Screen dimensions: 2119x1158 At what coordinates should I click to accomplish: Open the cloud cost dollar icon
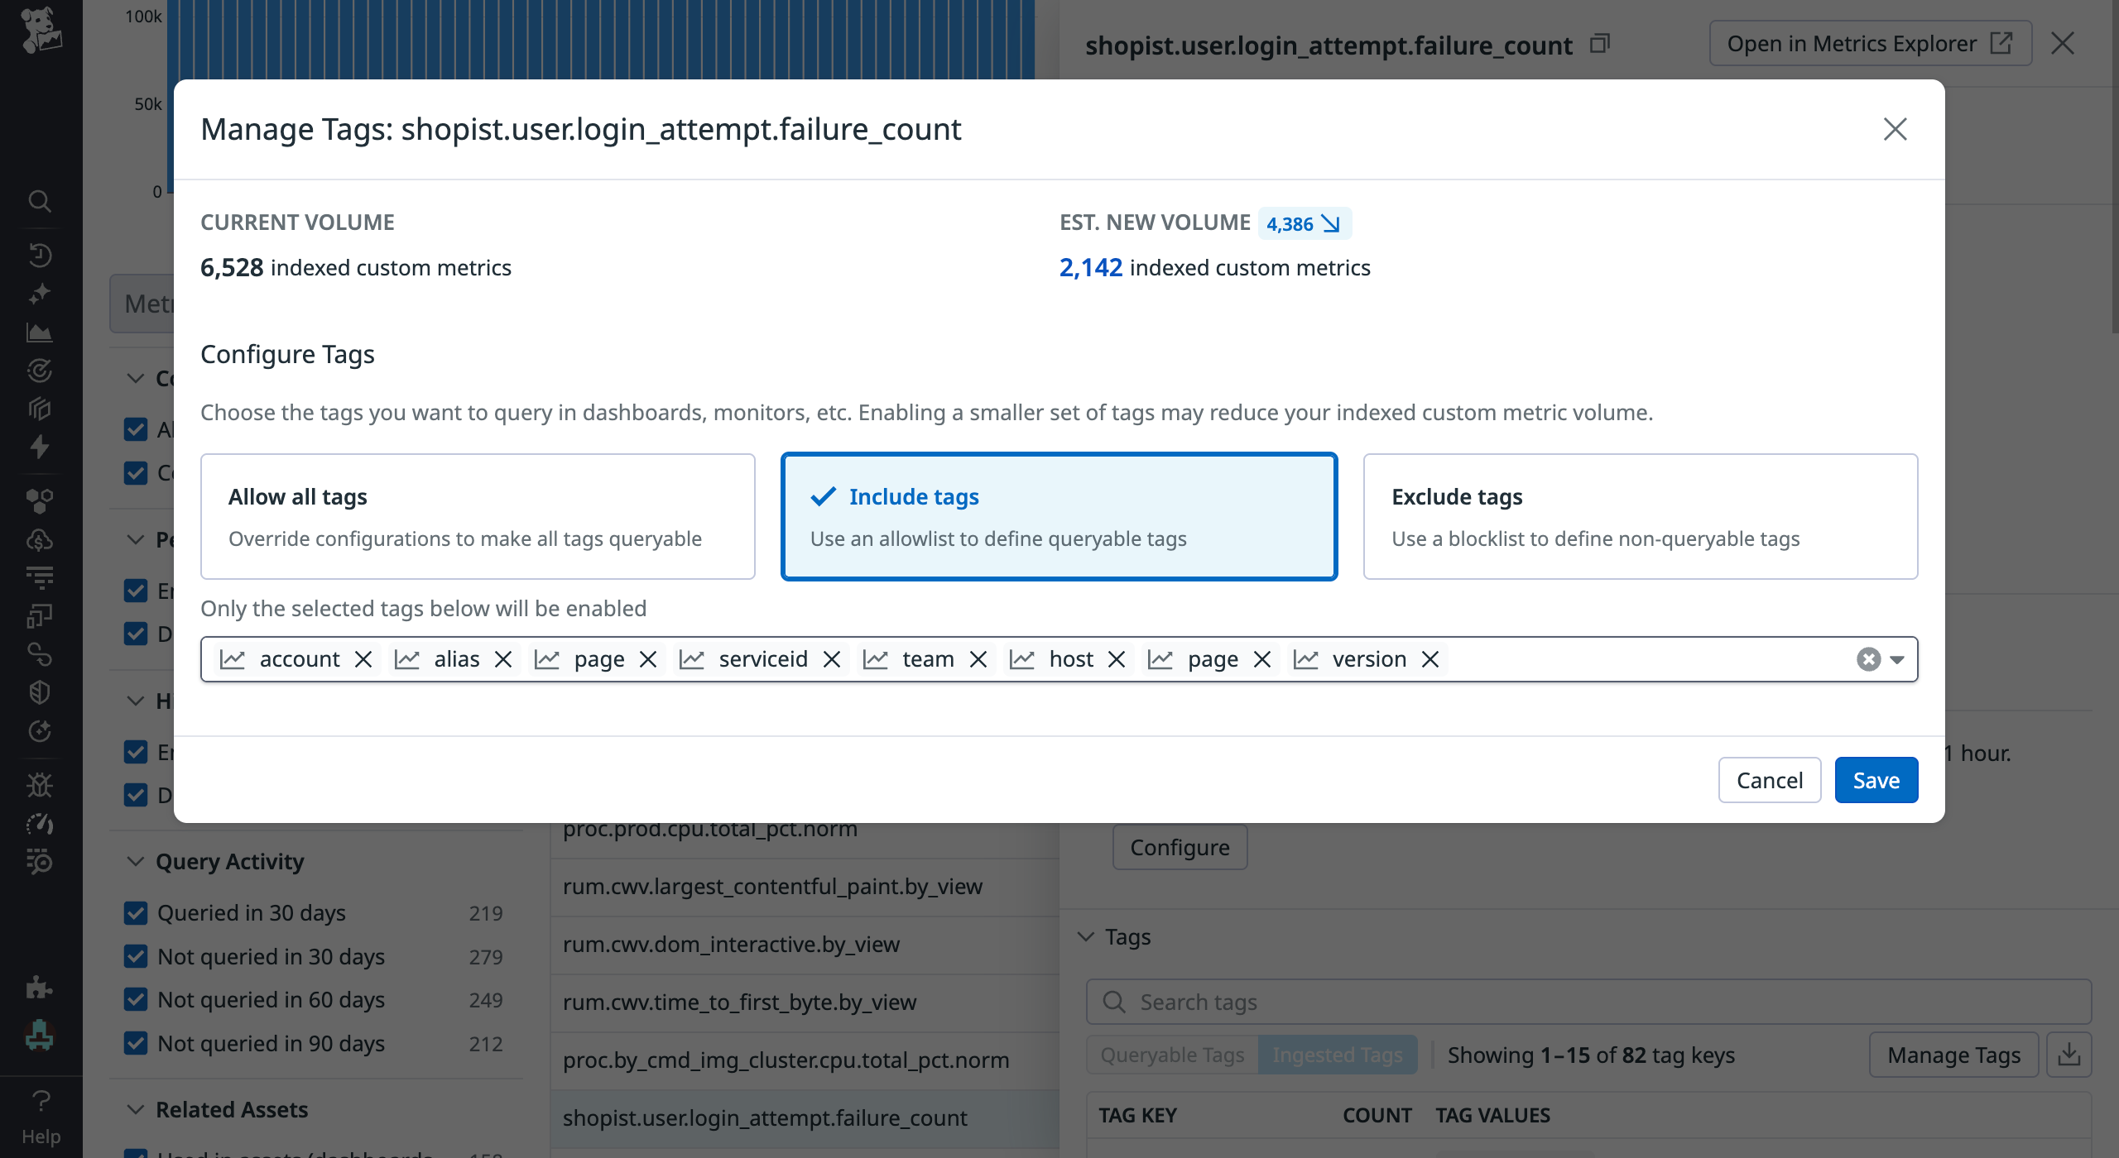coord(40,539)
